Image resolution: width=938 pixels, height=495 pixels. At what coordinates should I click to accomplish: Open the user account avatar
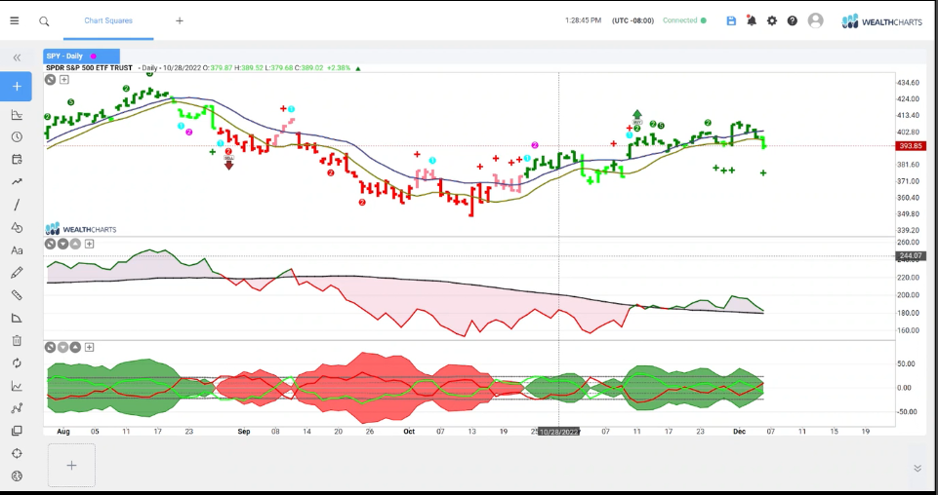click(815, 20)
